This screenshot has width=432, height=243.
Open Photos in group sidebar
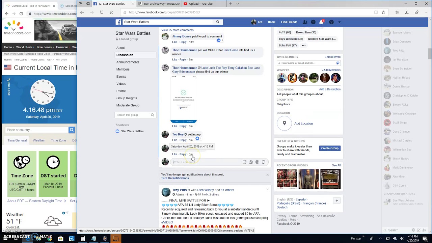click(121, 91)
